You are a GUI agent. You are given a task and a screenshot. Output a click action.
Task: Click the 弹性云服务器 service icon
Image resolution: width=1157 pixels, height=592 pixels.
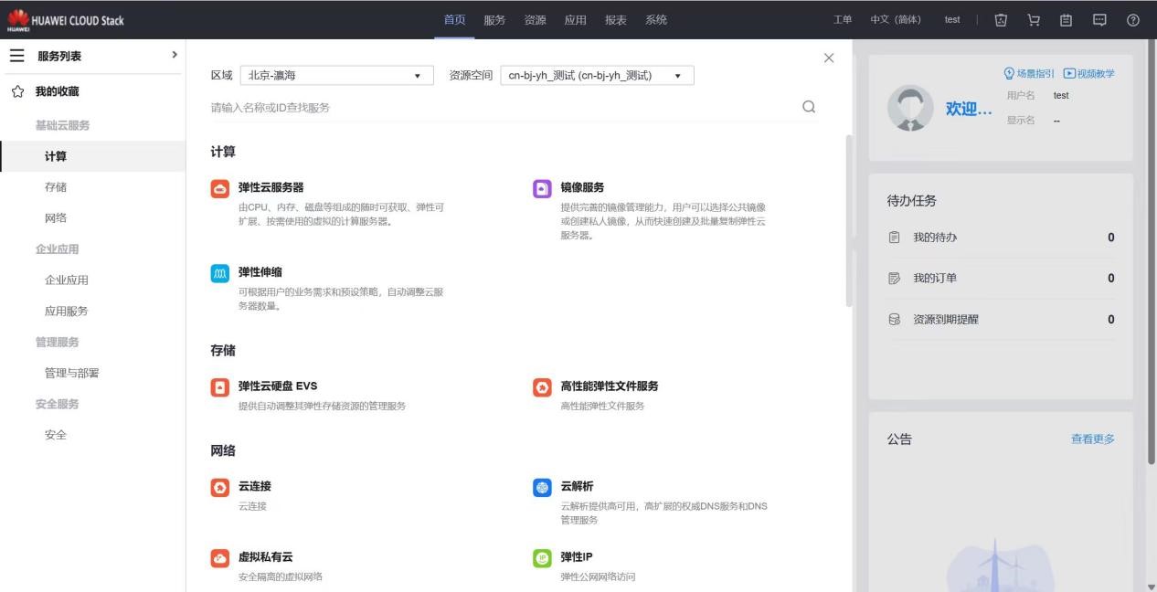[220, 189]
